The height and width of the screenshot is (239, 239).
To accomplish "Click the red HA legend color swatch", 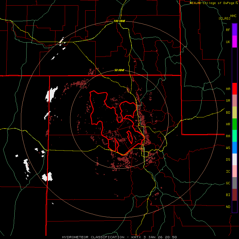I will coord(234,89).
